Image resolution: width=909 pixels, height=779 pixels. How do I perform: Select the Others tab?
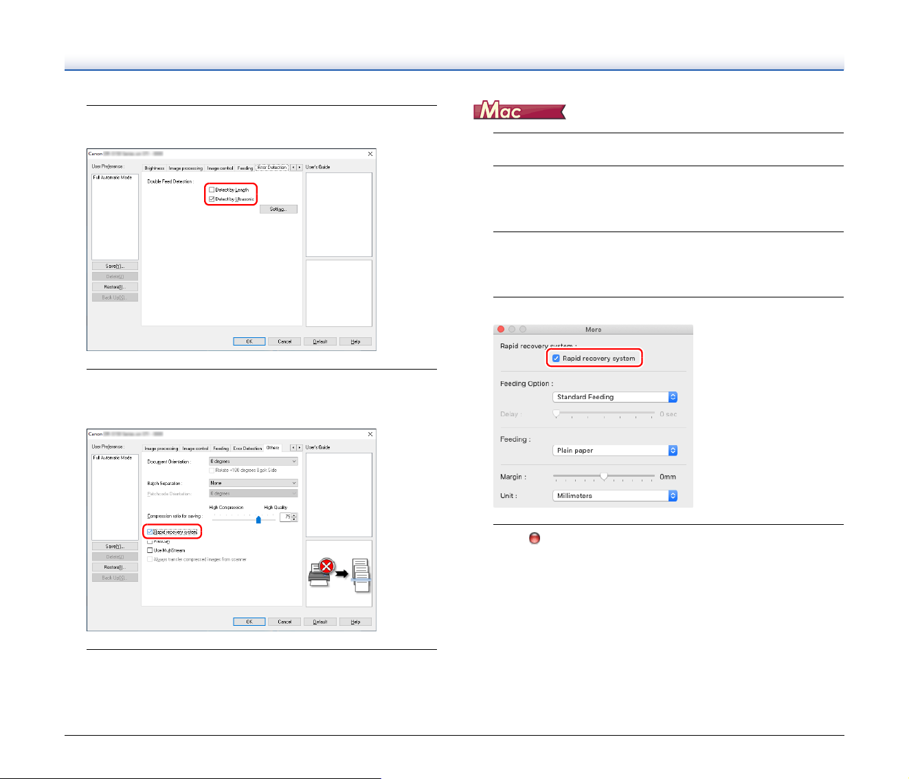pyautogui.click(x=273, y=448)
